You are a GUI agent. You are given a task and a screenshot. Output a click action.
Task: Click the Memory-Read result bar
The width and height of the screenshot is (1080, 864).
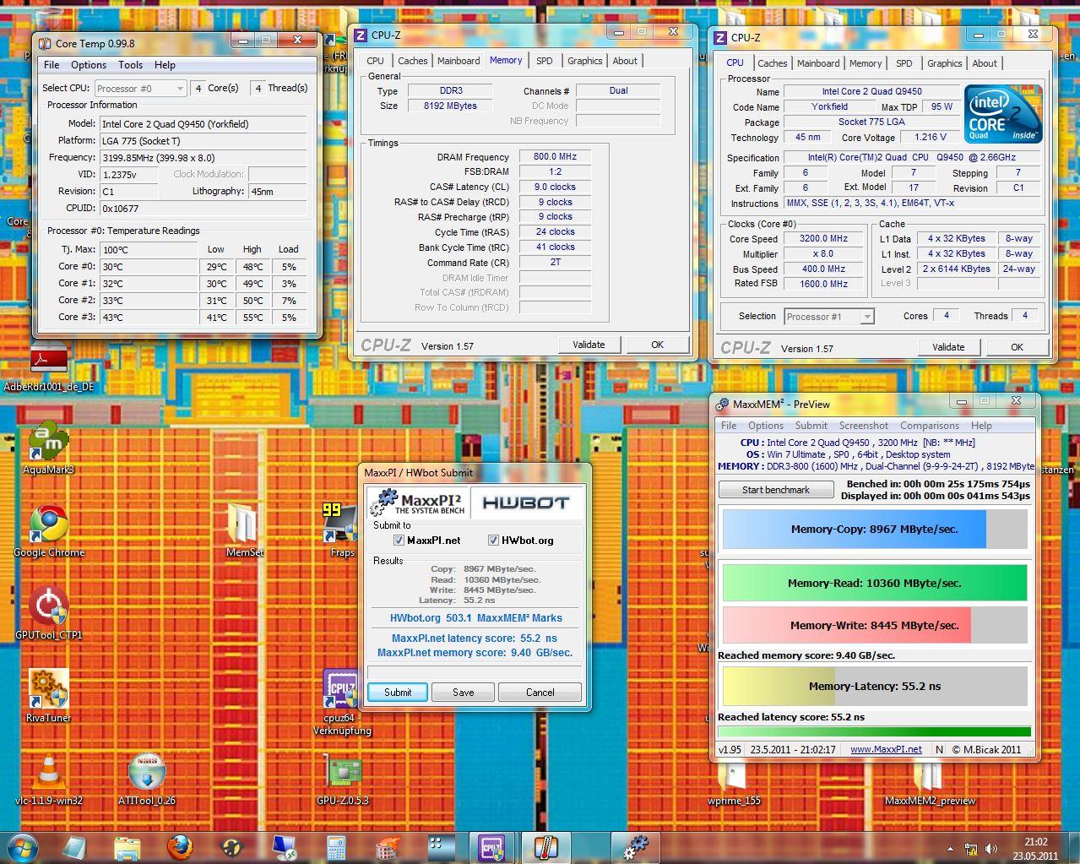point(875,584)
